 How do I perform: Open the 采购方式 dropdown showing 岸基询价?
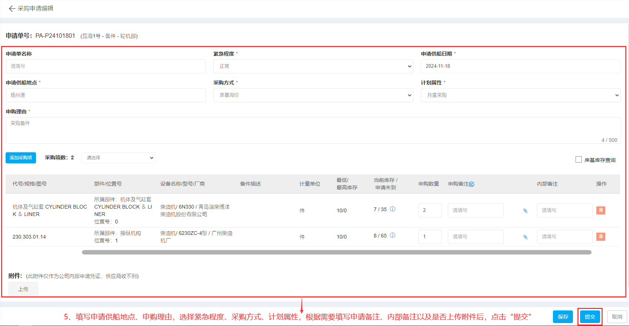tap(313, 95)
